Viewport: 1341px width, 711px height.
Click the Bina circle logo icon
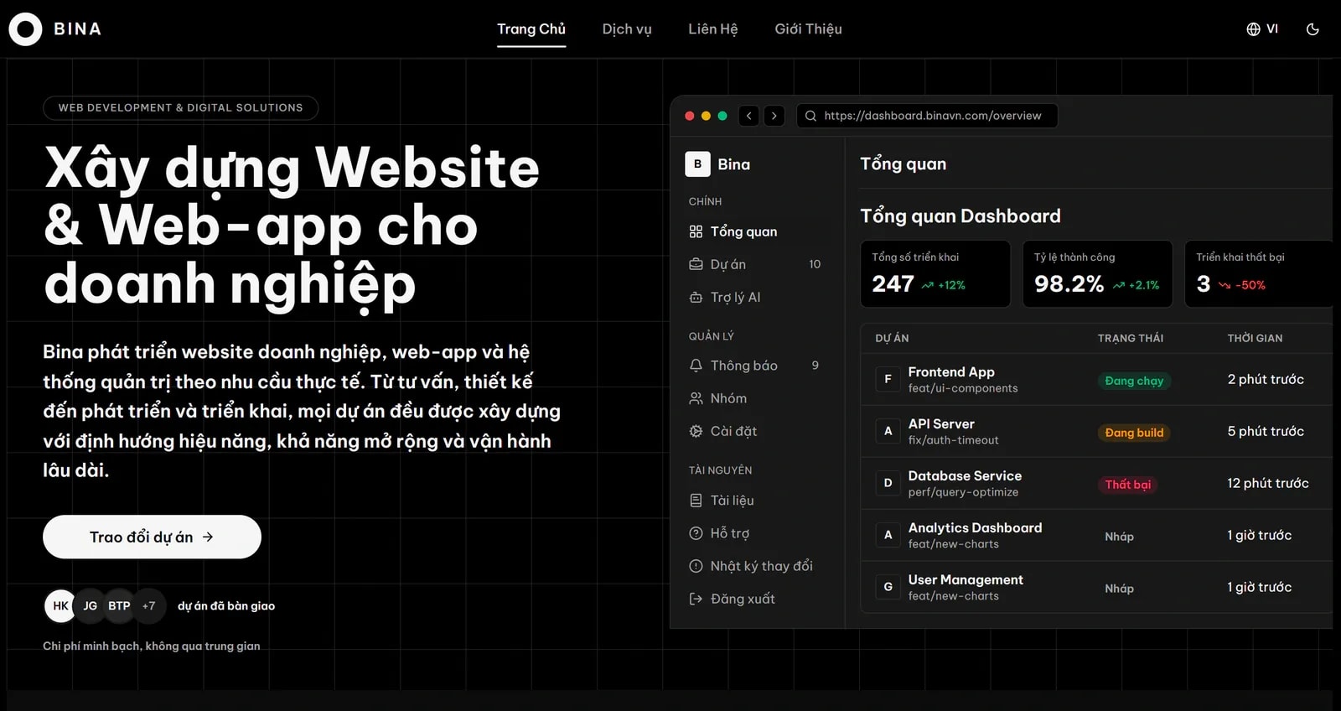[x=25, y=29]
